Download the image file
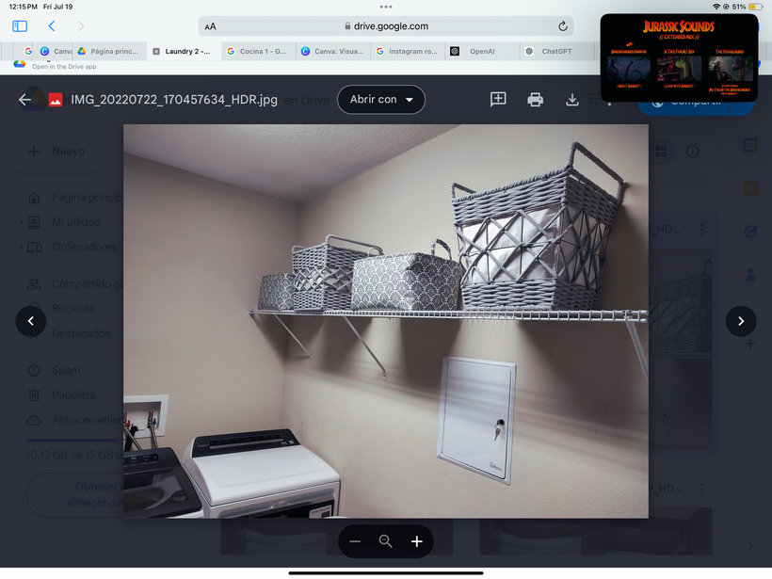Image resolution: width=772 pixels, height=579 pixels. tap(571, 100)
